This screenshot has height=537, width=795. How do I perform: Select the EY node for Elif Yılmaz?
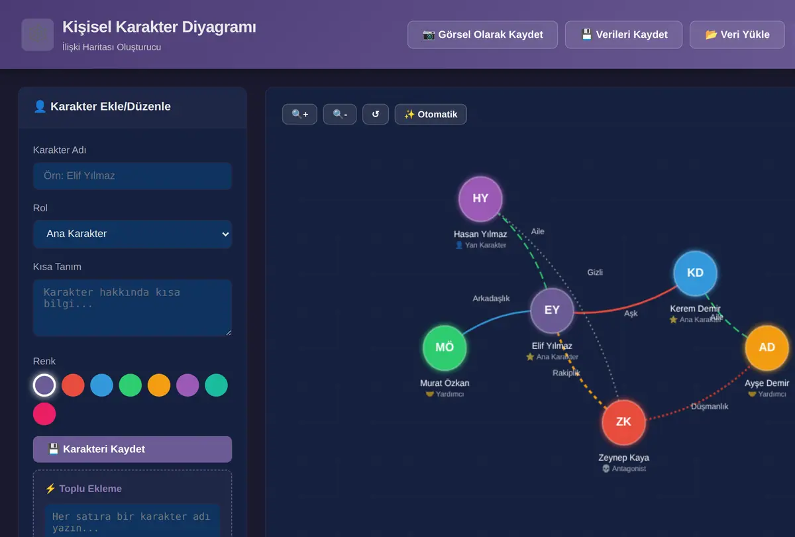click(x=552, y=310)
